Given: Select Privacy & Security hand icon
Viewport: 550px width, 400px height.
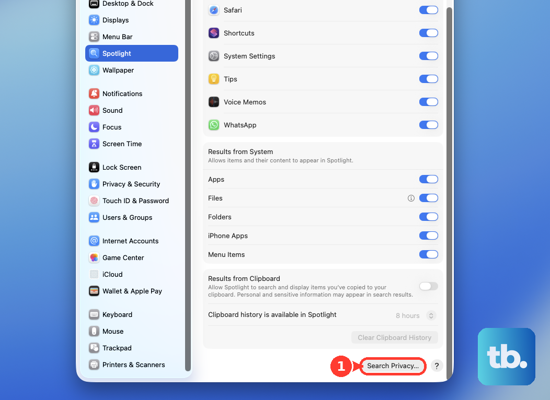Looking at the screenshot, I should (94, 184).
